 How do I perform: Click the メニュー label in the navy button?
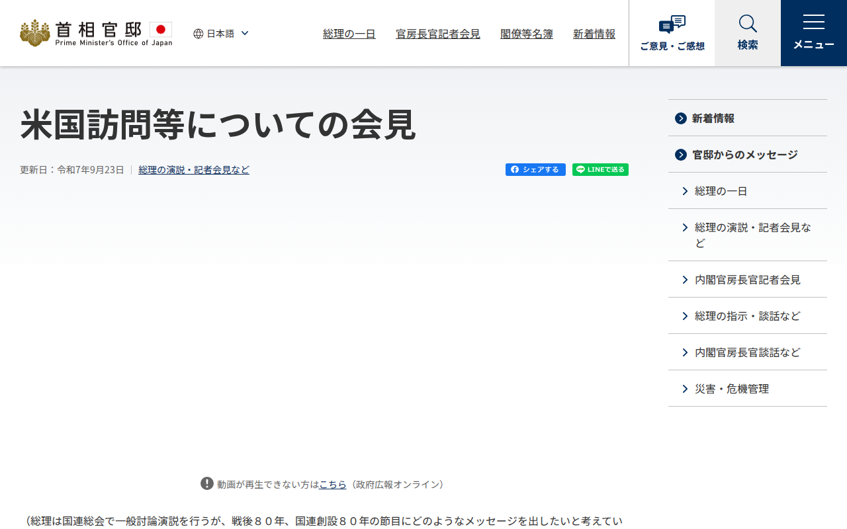point(814,45)
